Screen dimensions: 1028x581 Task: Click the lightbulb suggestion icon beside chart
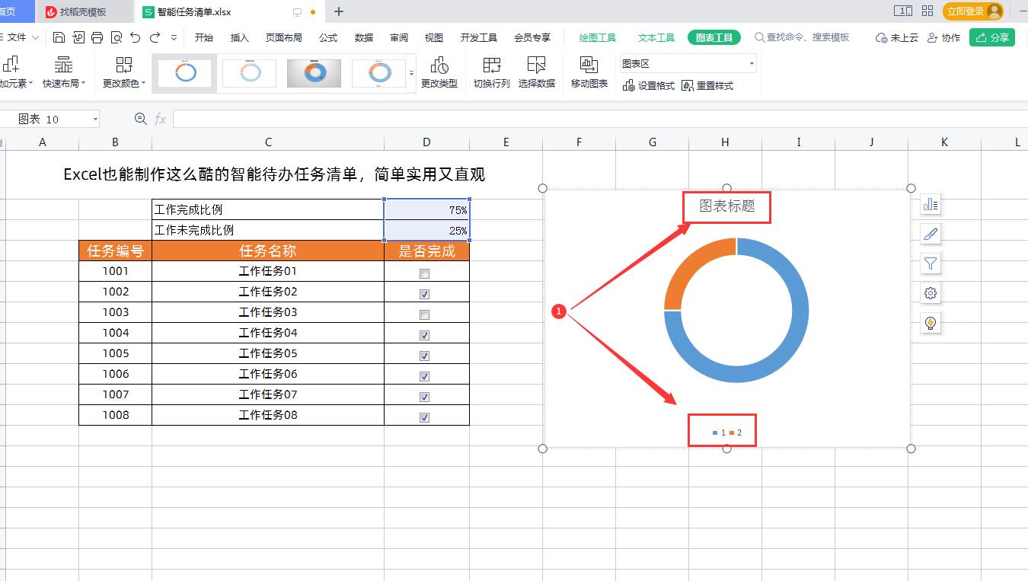(x=930, y=323)
